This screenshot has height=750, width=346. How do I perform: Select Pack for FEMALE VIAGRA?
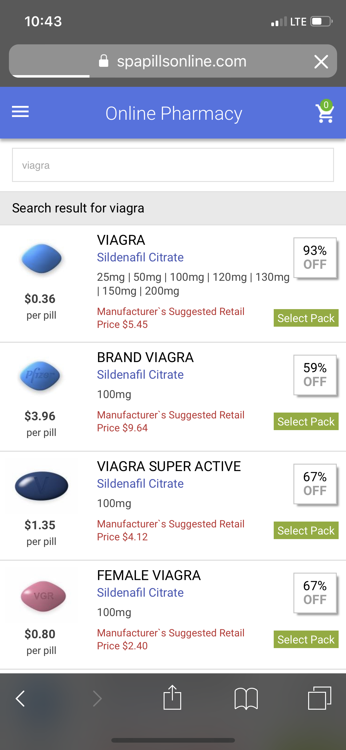pos(306,639)
